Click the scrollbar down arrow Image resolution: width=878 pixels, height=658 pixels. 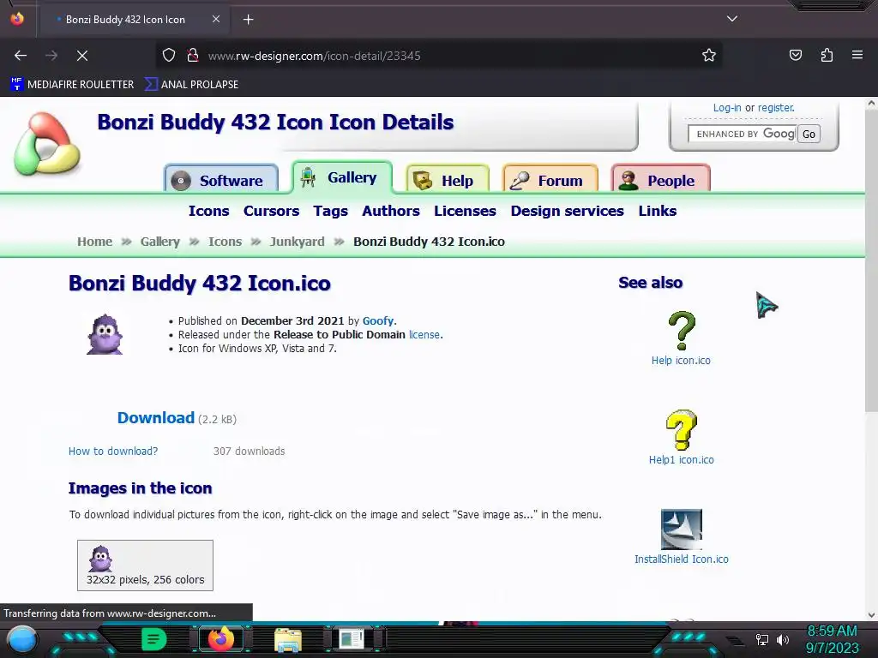tap(871, 615)
